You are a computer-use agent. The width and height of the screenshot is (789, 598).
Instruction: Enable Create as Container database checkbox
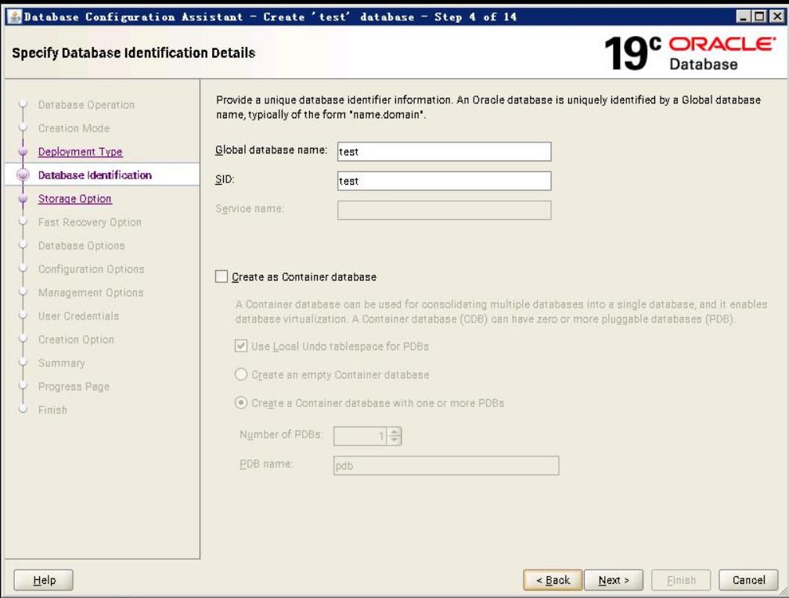click(222, 276)
